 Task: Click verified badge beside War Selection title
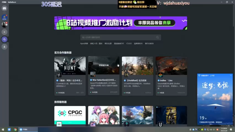point(91,80)
